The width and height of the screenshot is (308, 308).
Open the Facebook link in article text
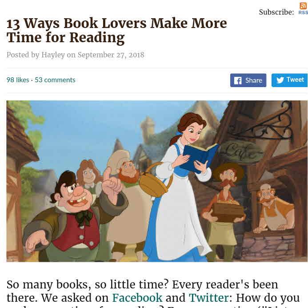(137, 298)
